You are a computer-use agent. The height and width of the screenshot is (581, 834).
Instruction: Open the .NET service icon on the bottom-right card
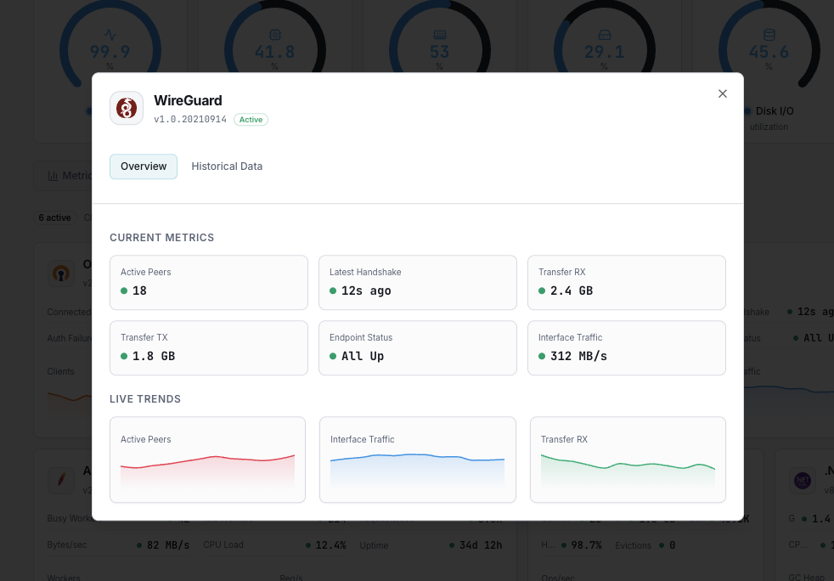point(803,480)
